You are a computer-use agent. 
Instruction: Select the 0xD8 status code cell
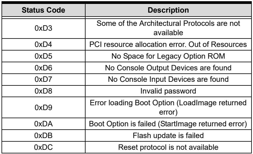click(x=43, y=91)
